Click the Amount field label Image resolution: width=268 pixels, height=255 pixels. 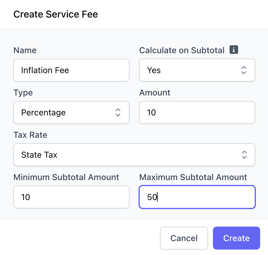click(x=155, y=93)
